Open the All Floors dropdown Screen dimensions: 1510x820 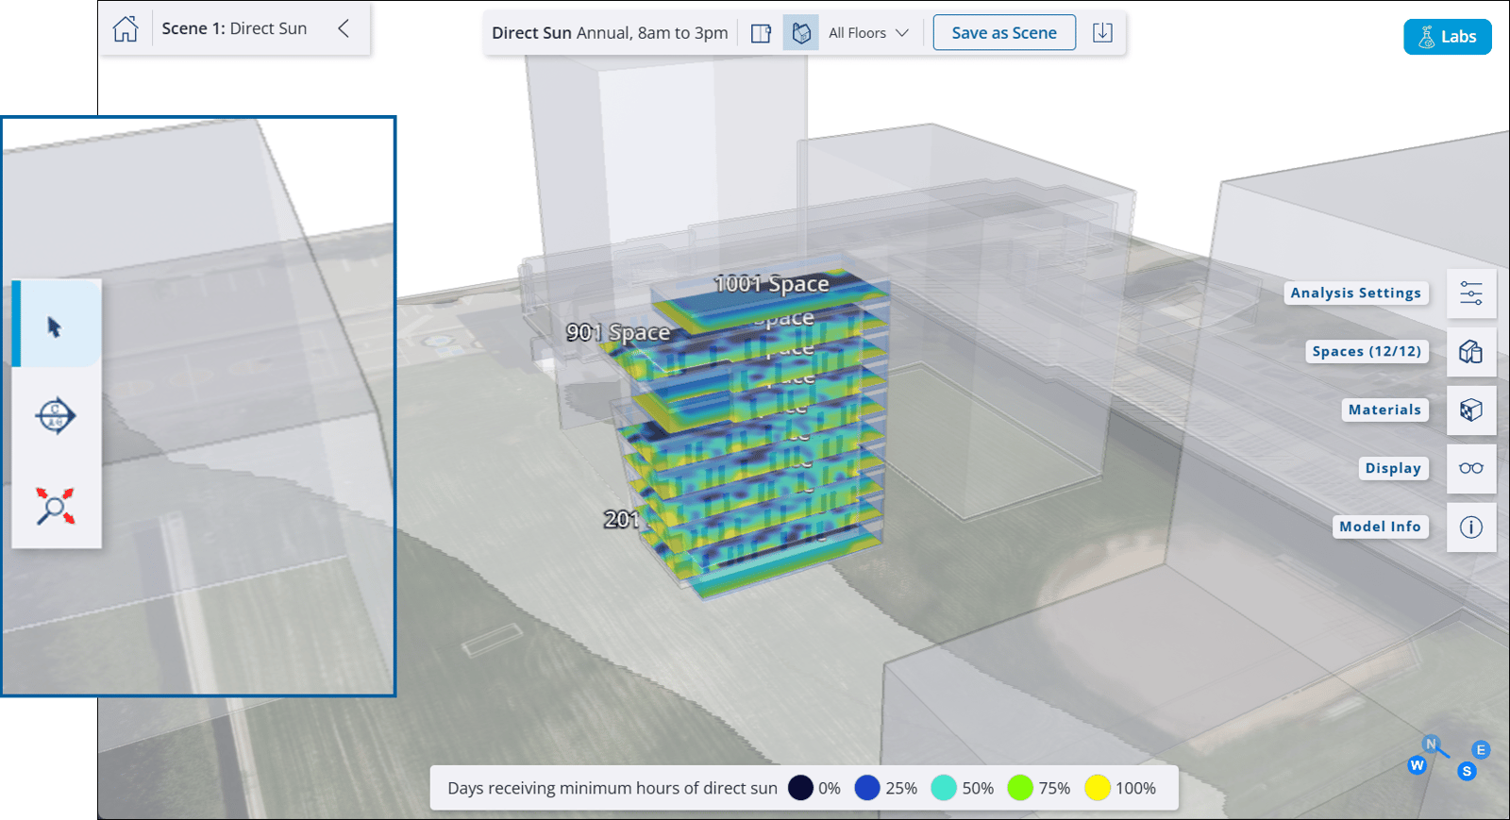[x=868, y=33]
